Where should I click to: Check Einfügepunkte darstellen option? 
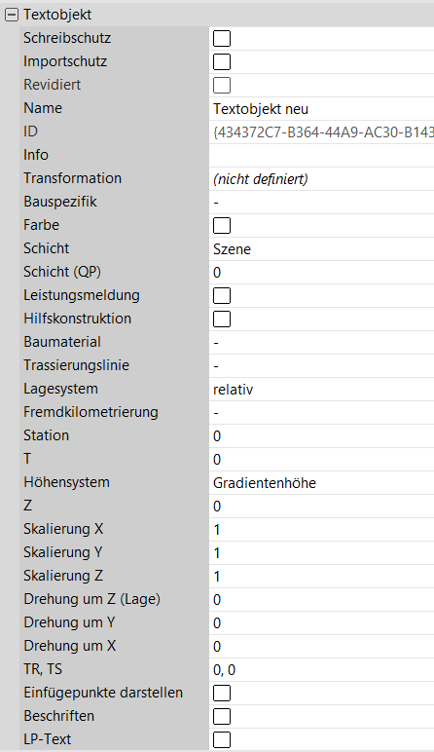coord(222,693)
